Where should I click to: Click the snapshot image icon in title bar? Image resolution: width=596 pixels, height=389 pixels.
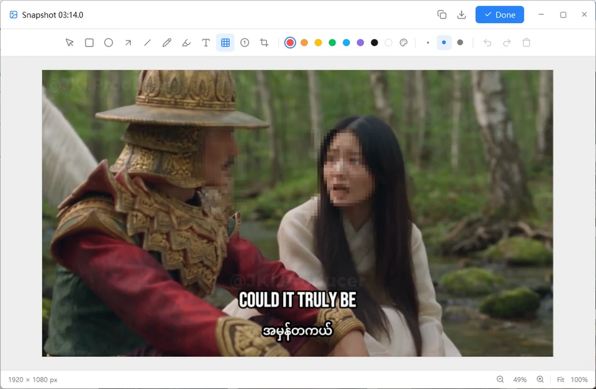point(14,15)
